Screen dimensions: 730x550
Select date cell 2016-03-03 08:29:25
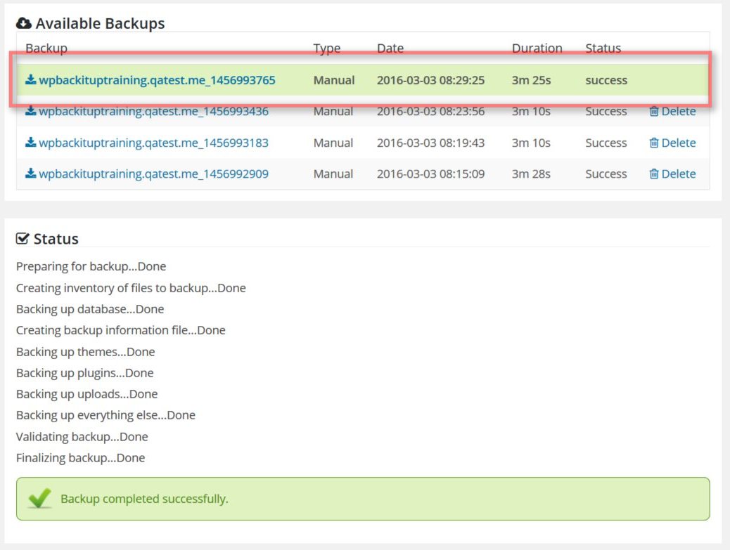tap(430, 80)
